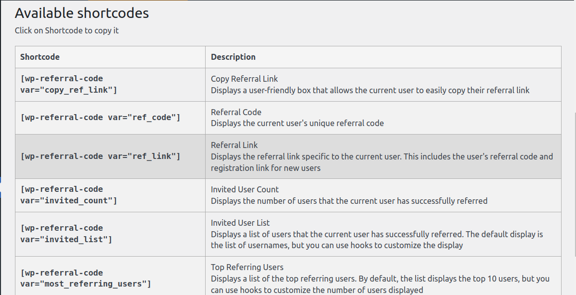Screen dimensions: 576x295
Task: Select the 'Top Referring Users' description title
Action: [x=247, y=268]
